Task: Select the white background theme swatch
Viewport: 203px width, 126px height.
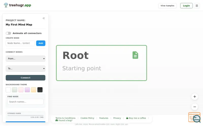Action: pos(8,90)
